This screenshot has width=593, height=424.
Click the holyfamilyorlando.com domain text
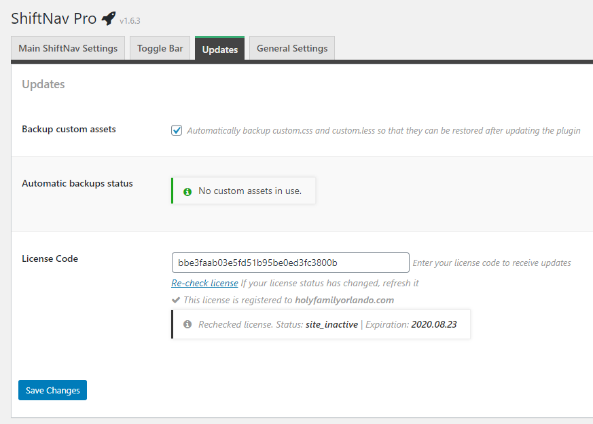pyautogui.click(x=344, y=300)
